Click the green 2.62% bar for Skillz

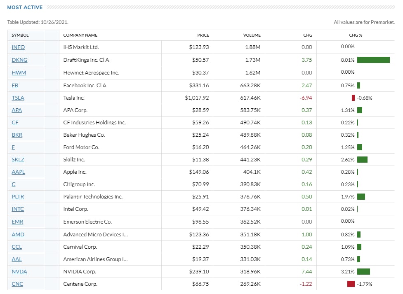(x=363, y=160)
